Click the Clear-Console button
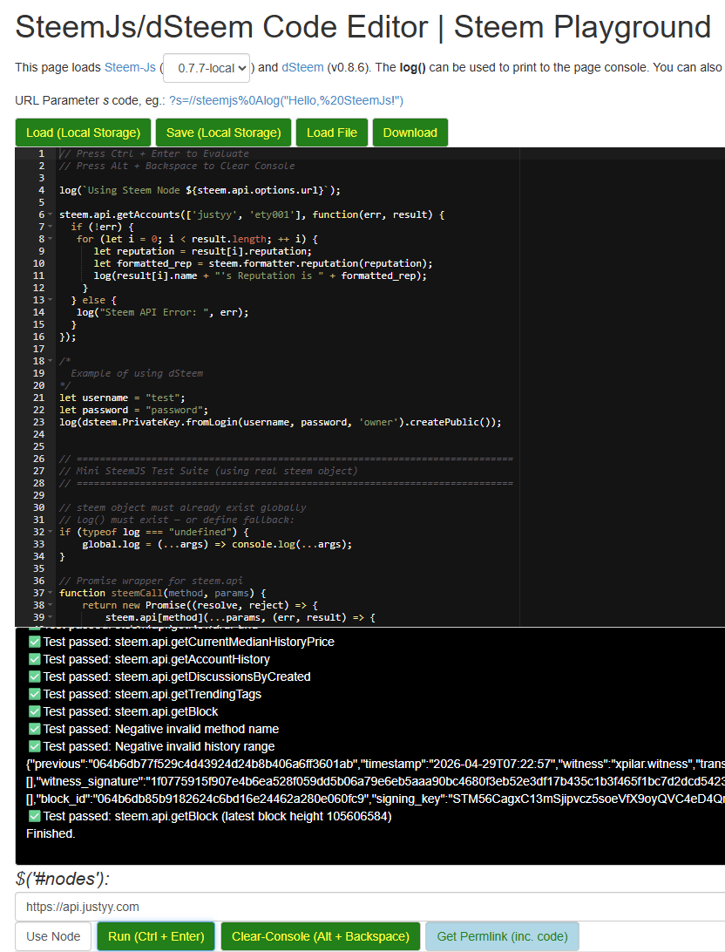The width and height of the screenshot is (725, 952). (321, 936)
